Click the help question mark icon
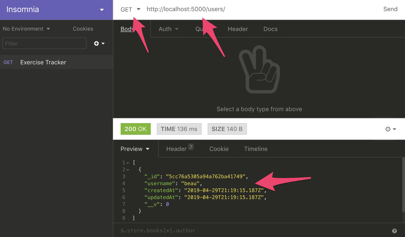This screenshot has height=237, width=405. click(394, 231)
